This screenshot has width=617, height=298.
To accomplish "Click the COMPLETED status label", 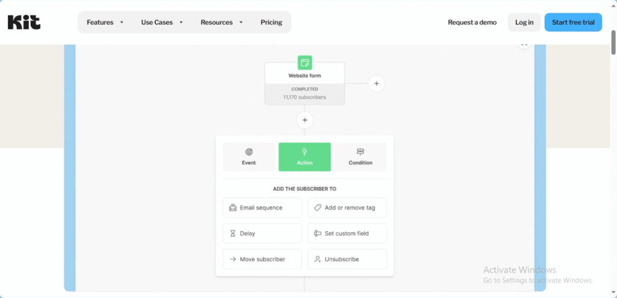I will [304, 89].
